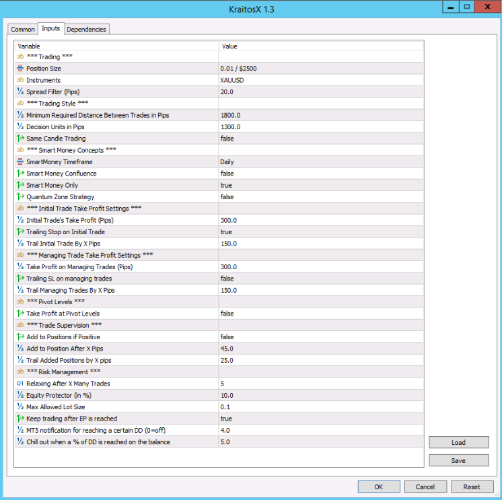Screen dimensions: 502x500
Task: Edit the Spread Filter value 20.0
Action: pos(321,92)
